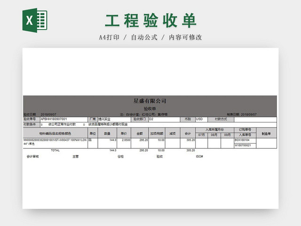Click the empty cell right of 付款方式
301x226 pixels.
255,119
